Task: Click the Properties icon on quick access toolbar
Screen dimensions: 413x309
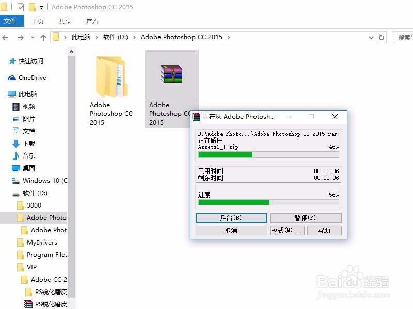Action: click(21, 7)
